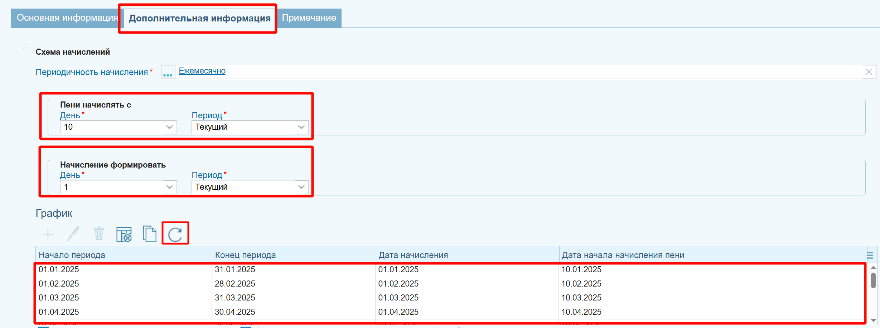The image size is (880, 328).
Task: Open the table column menu icon
Action: [x=870, y=255]
